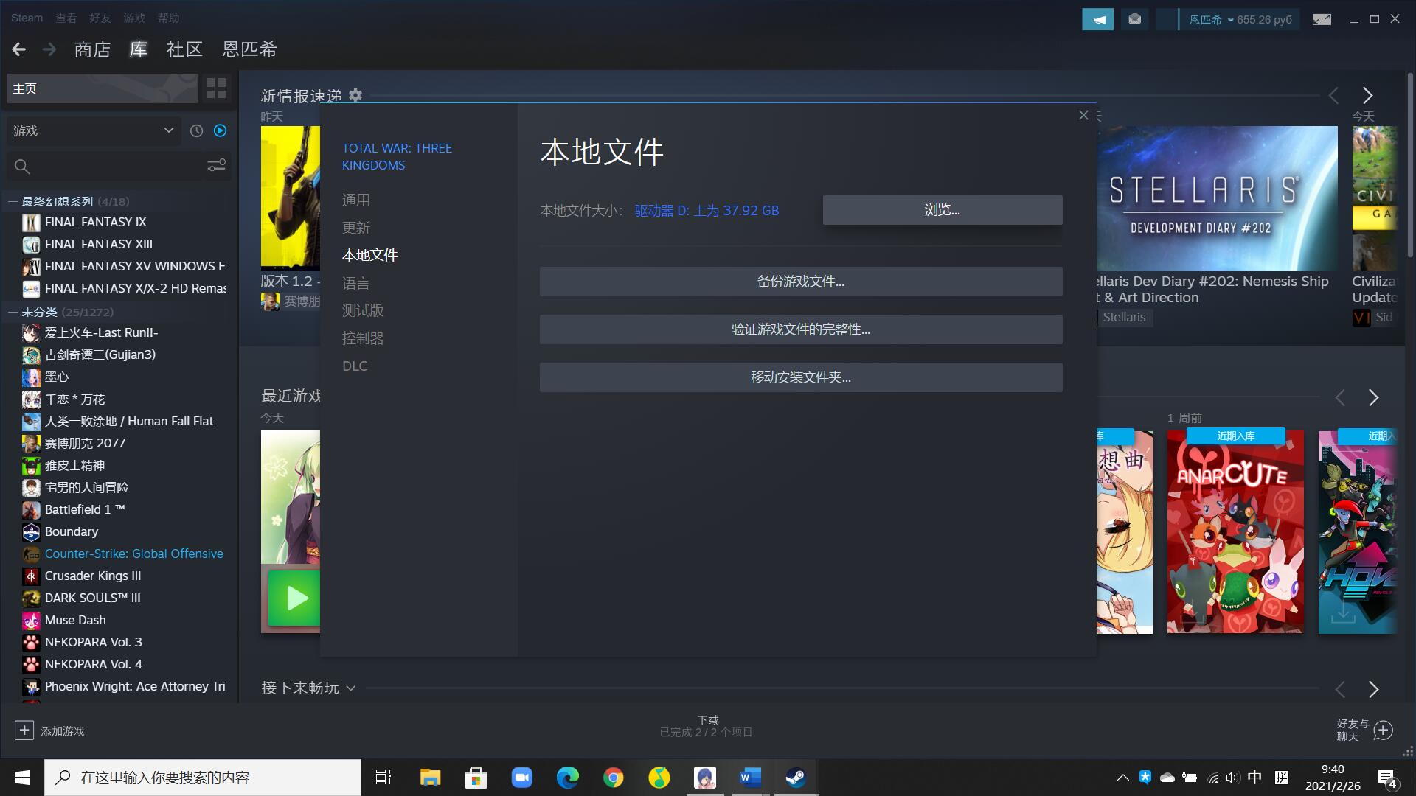Screen dimensions: 1416x796
Task: Select 测试版 in properties sidebar
Action: click(x=363, y=310)
